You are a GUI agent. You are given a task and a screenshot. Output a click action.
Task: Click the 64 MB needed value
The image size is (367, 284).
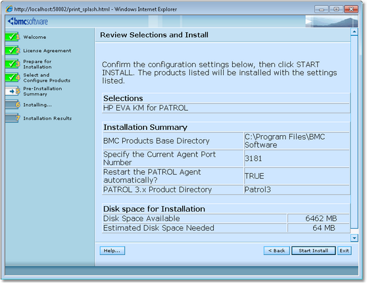(x=324, y=228)
